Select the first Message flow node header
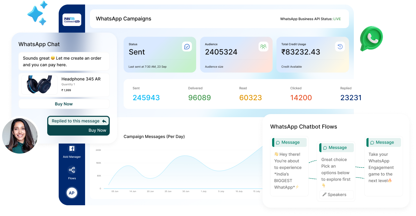 289,142
